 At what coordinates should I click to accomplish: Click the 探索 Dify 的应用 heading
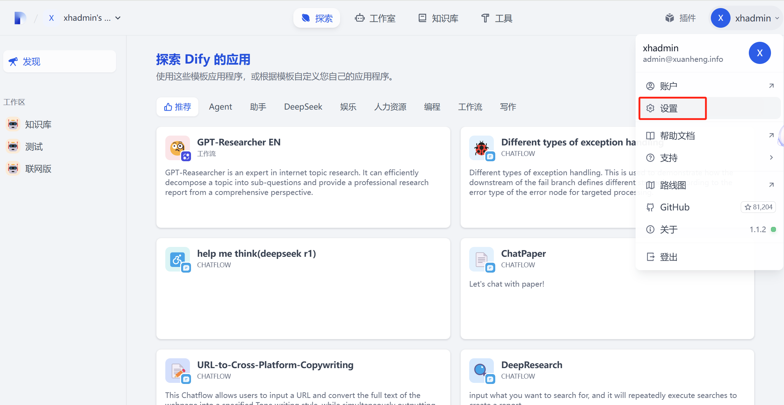tap(203, 59)
